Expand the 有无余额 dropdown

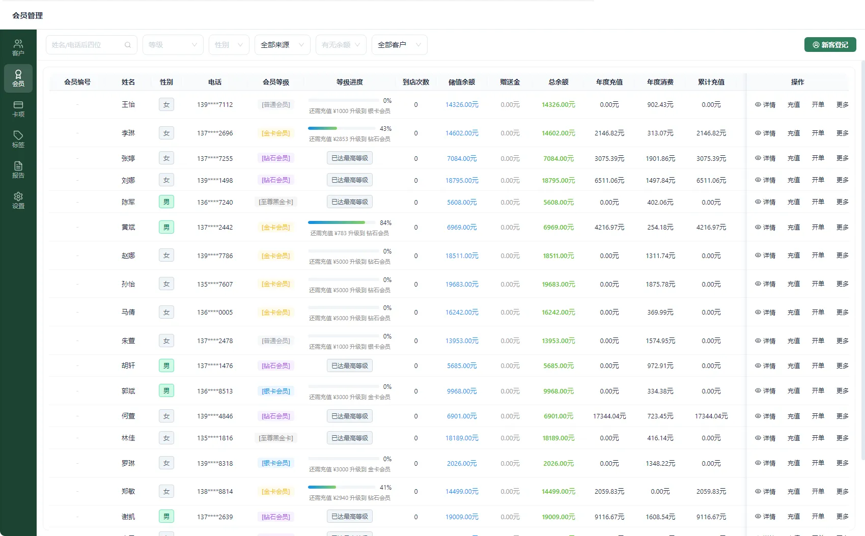coord(341,45)
